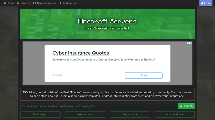Click the ShoFast advertiser label
Image resolution: width=215 pixels, height=120 pixels.
[x=57, y=75]
